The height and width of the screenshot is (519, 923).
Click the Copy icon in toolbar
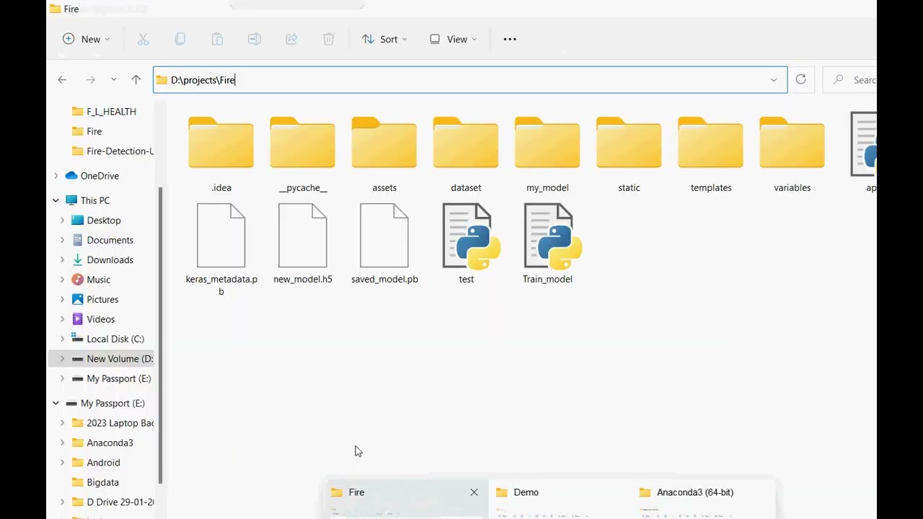pos(180,39)
